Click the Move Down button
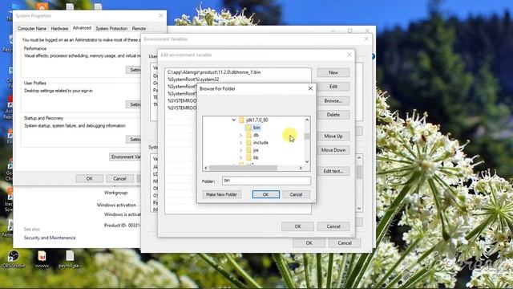Image resolution: width=513 pixels, height=289 pixels. click(333, 150)
